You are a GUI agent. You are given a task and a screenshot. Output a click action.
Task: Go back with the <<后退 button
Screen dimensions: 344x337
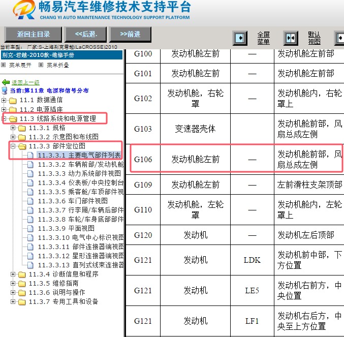85,34
